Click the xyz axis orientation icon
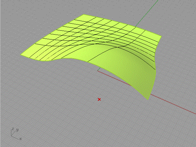196x147 pixels. (16, 134)
